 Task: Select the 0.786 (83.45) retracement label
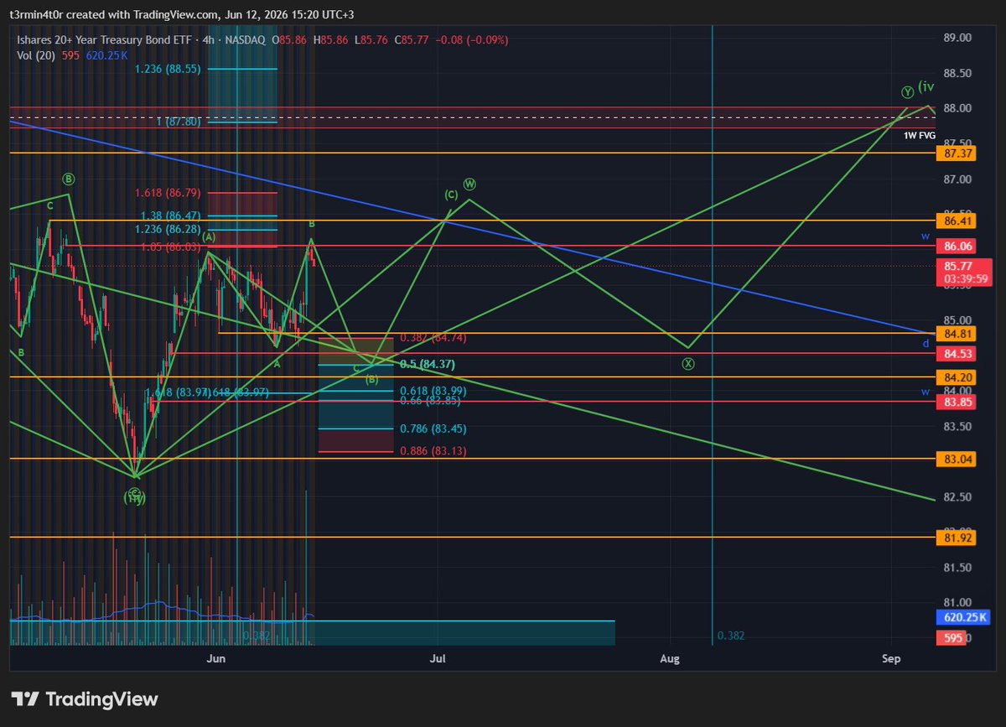433,428
